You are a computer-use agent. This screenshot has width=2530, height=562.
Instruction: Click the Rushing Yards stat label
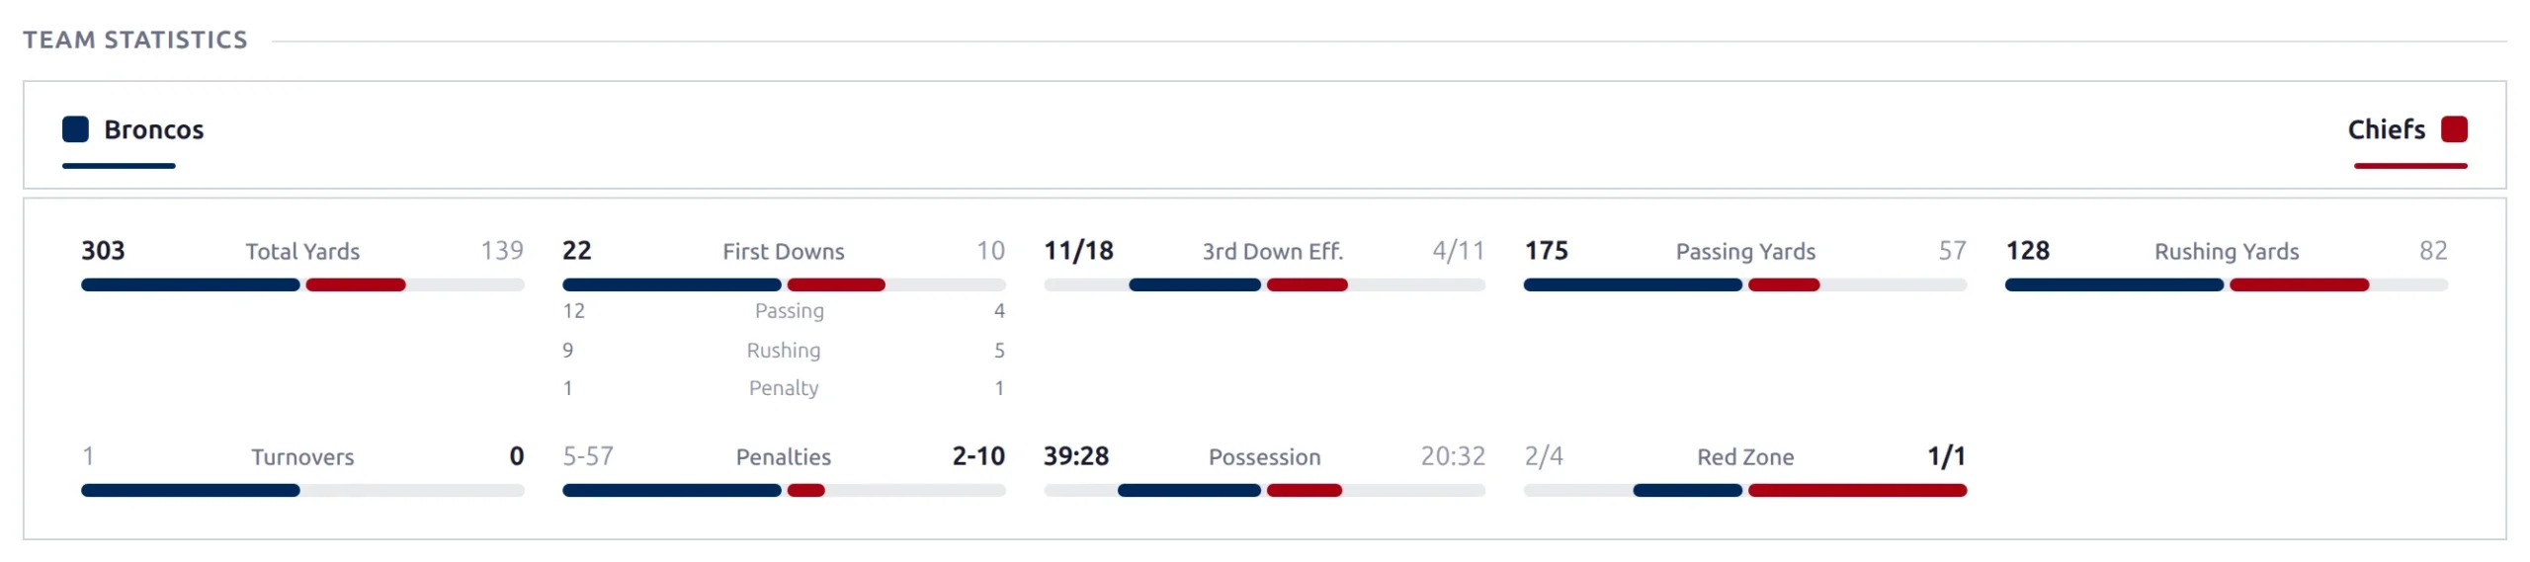point(2226,251)
